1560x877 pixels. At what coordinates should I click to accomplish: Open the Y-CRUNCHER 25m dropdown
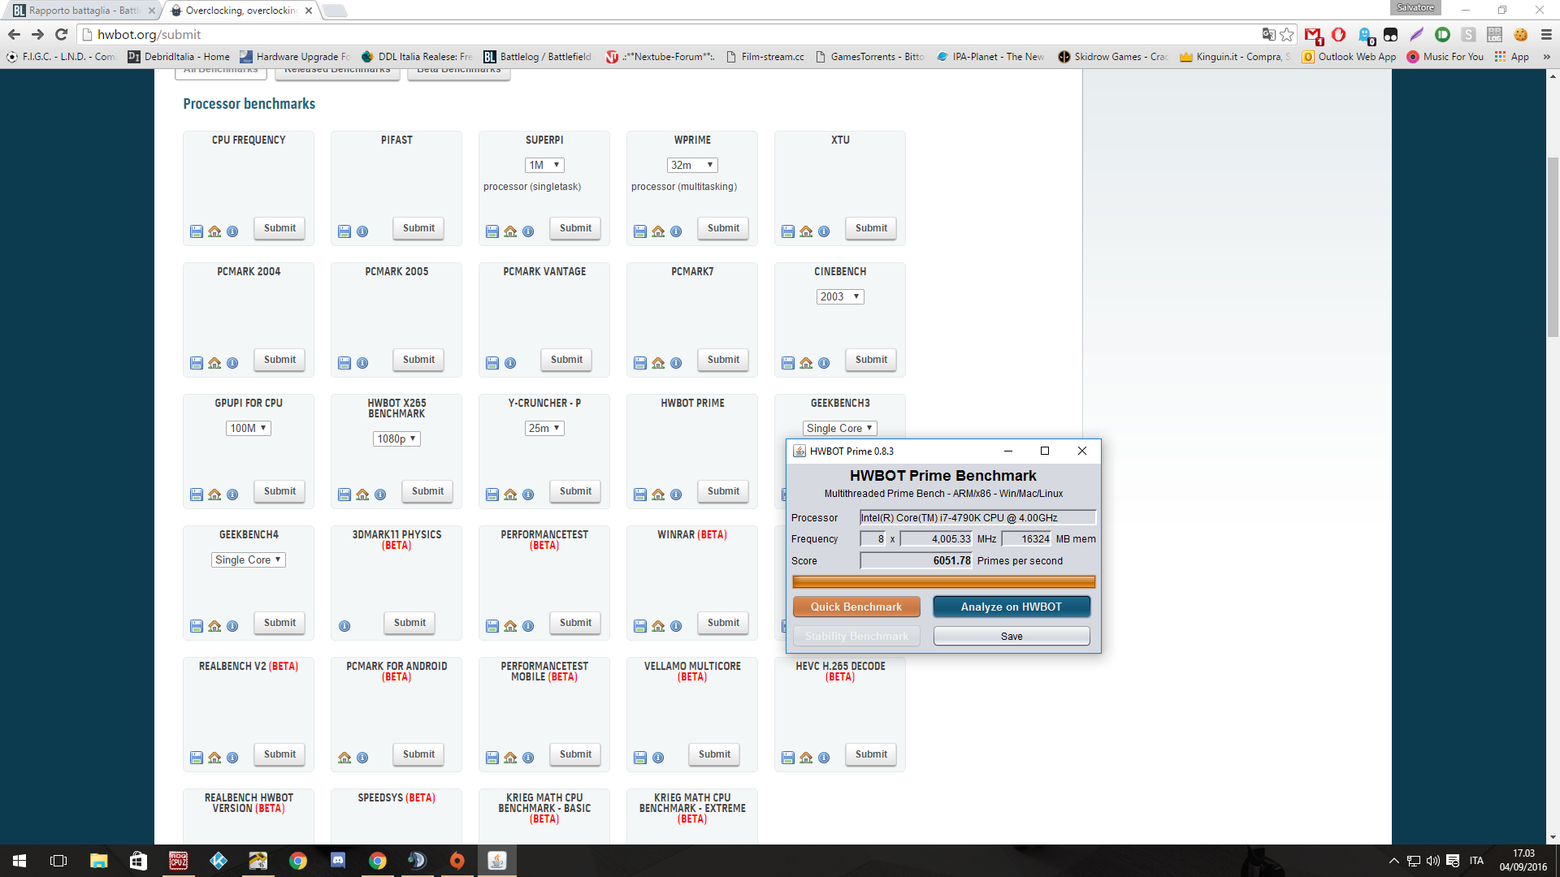click(x=544, y=428)
